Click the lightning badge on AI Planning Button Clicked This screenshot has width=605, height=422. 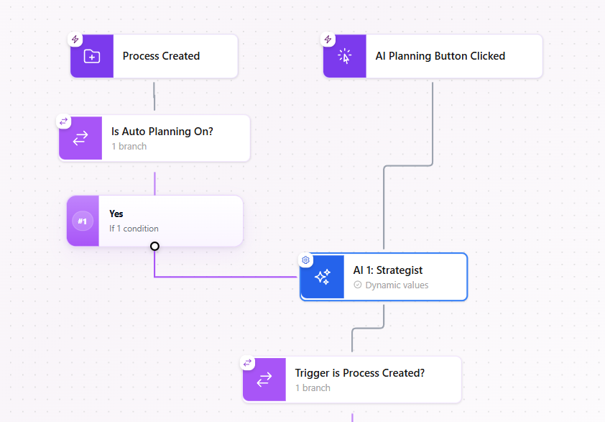click(328, 40)
